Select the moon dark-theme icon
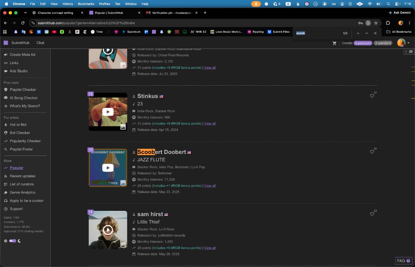 [x=19, y=241]
